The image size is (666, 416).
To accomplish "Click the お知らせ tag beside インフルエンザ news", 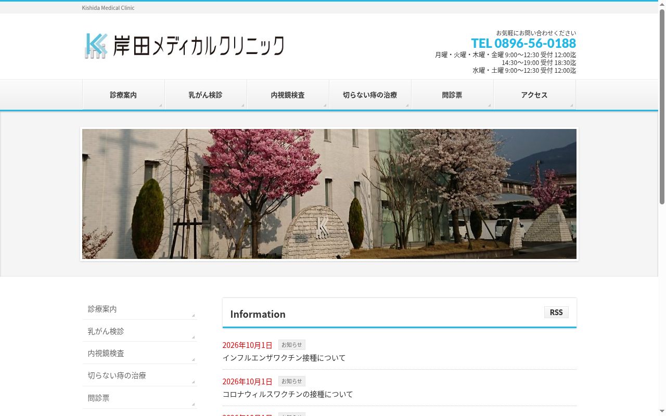I will coord(292,345).
